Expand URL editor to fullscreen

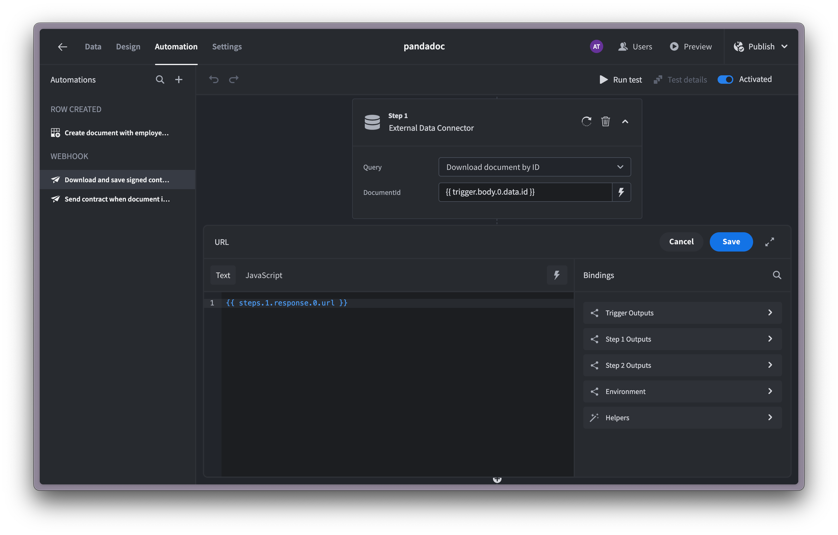tap(769, 242)
